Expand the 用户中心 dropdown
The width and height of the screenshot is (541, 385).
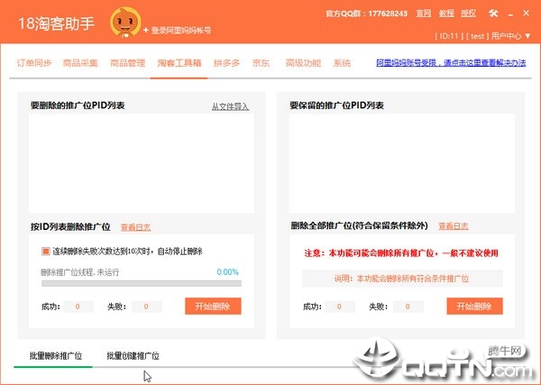coord(511,36)
